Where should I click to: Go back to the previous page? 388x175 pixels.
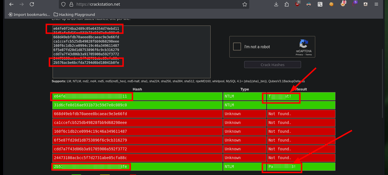coord(11,4)
